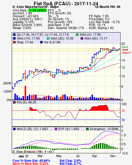Click the purple RSI (8) legend swatch

pyautogui.click(x=14, y=102)
